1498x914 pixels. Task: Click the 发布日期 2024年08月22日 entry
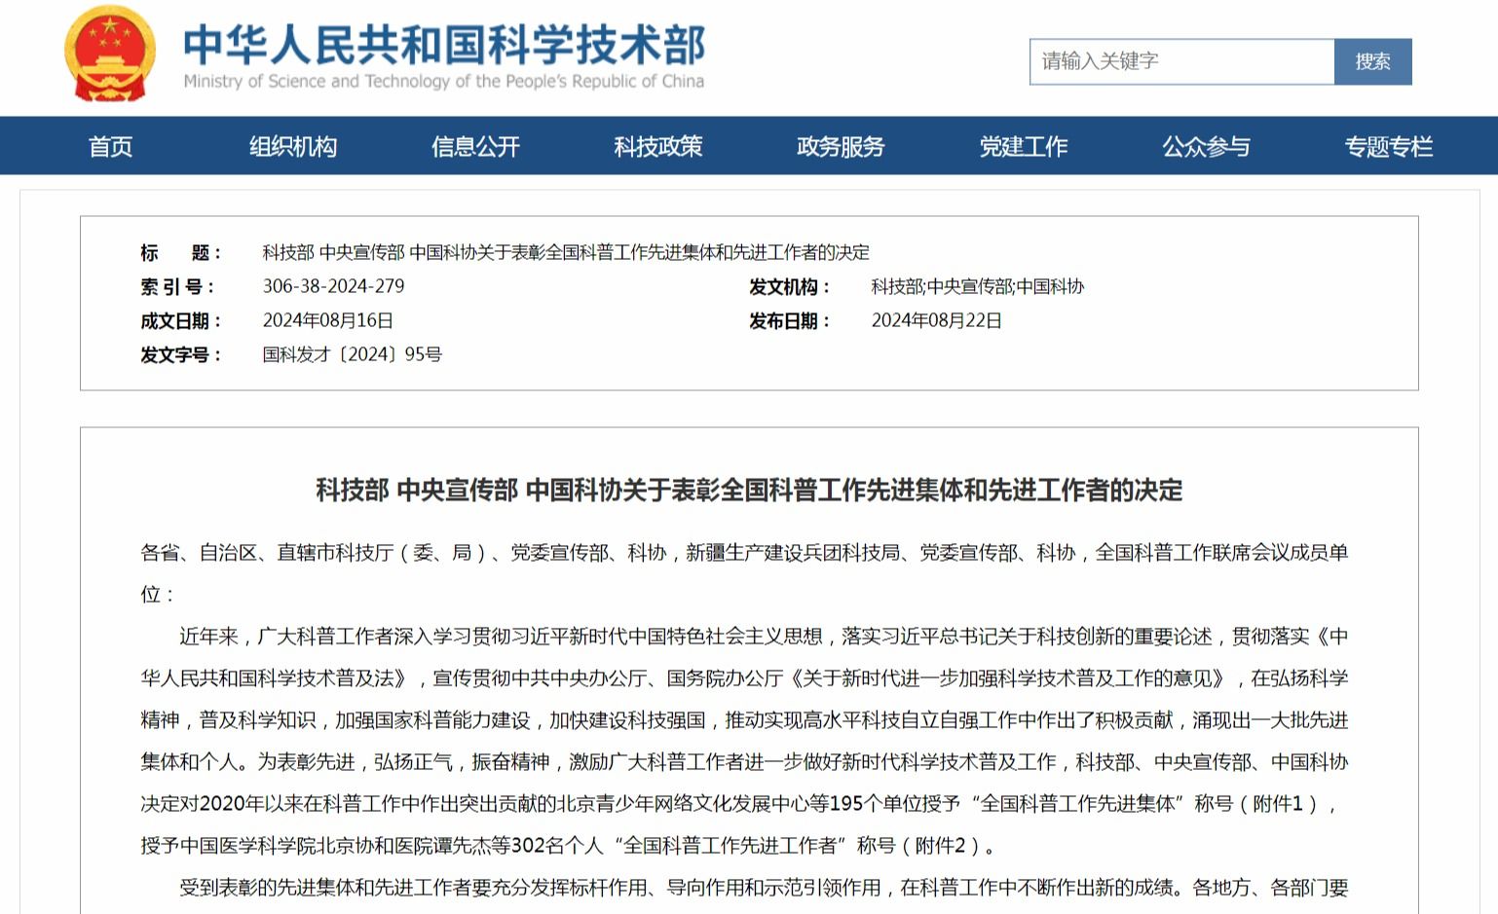click(936, 319)
